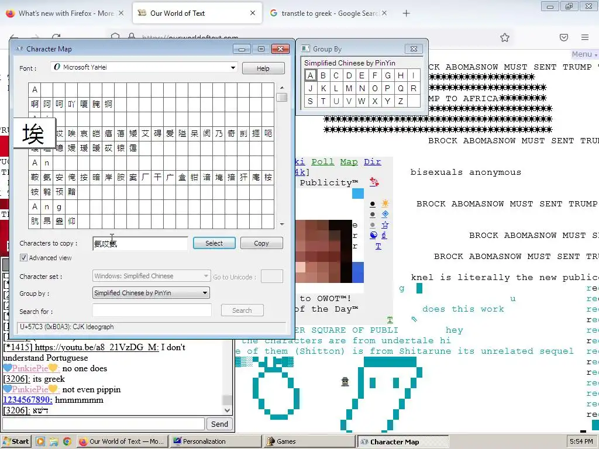Click the Search for input field
599x449 pixels.
(152, 310)
